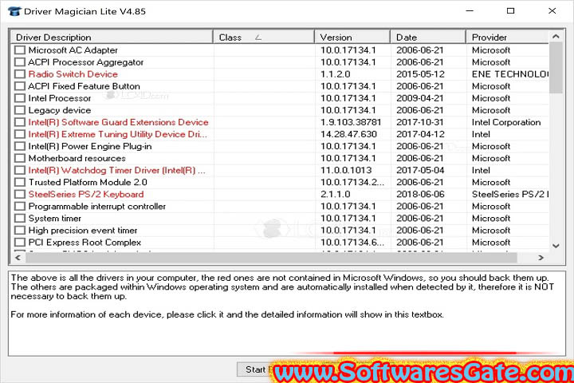Viewport: 574px width, 383px height.
Task: Select the PCI Express Root Complex row name
Action: tap(85, 243)
